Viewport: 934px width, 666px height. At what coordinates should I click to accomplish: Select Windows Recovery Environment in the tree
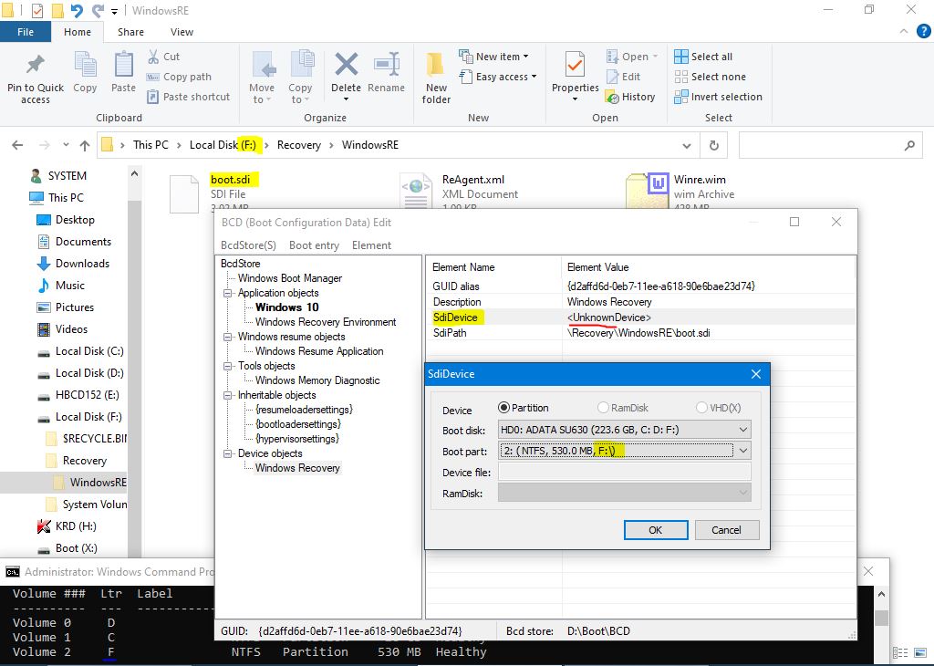coord(325,322)
